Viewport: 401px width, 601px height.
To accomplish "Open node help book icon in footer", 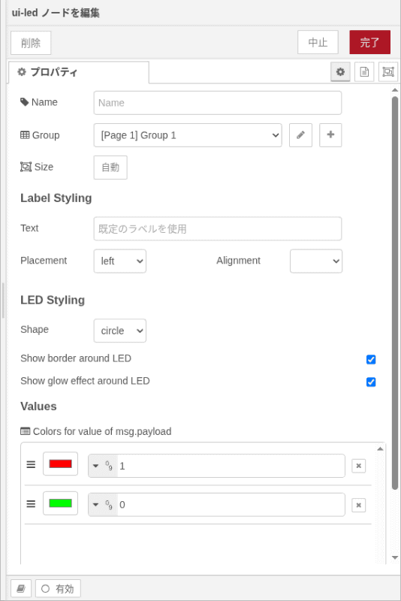I will coord(21,588).
